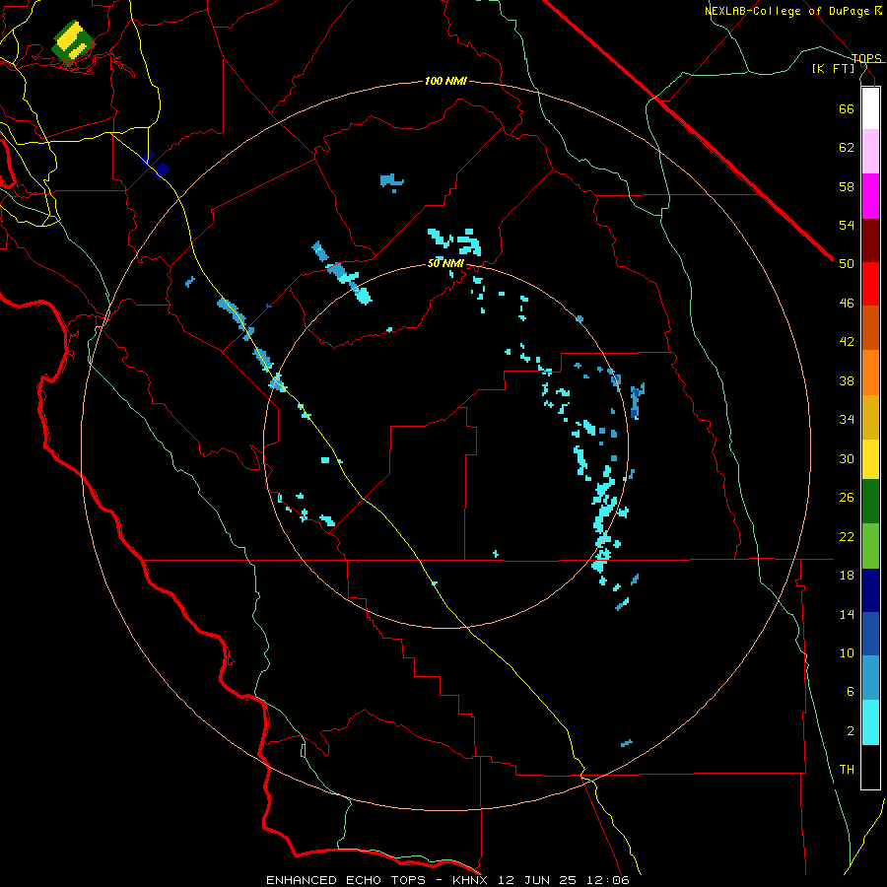Click the legend value 62

point(847,148)
